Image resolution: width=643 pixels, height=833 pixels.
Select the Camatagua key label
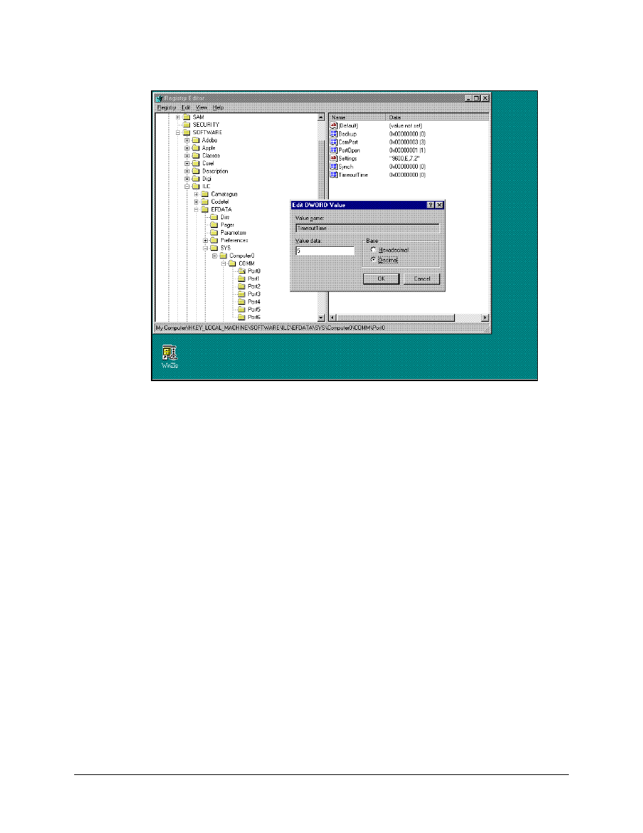click(x=224, y=194)
